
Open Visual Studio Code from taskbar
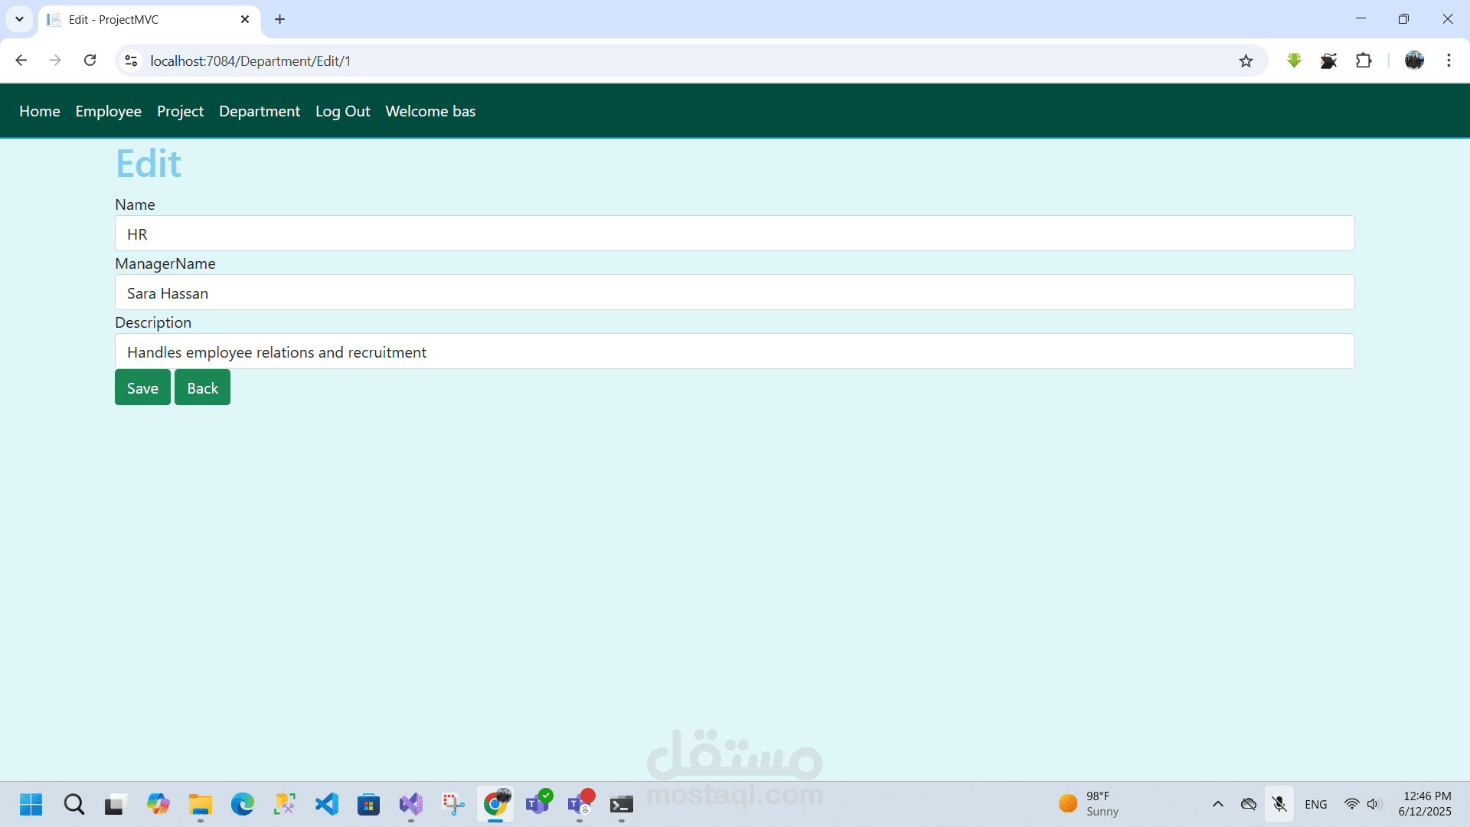[x=327, y=804]
